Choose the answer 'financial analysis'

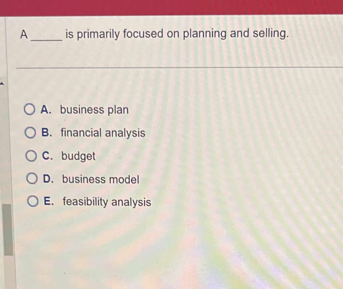pos(103,133)
